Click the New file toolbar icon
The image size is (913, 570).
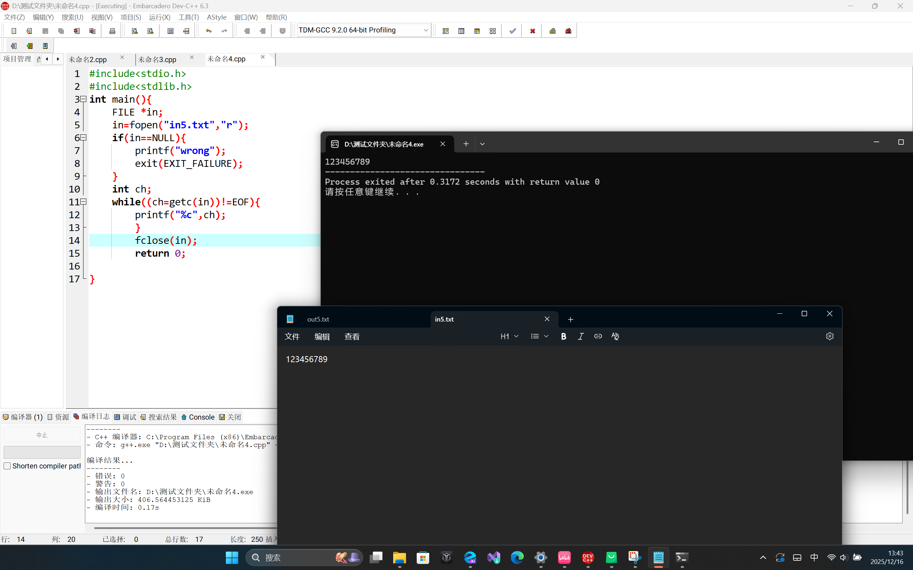[14, 31]
